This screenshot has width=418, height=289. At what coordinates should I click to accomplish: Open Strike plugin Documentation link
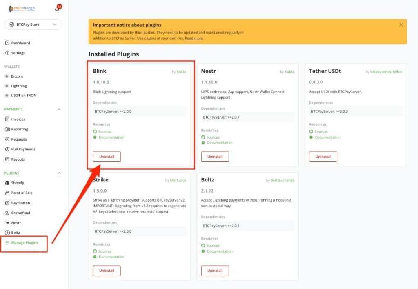tap(111, 257)
